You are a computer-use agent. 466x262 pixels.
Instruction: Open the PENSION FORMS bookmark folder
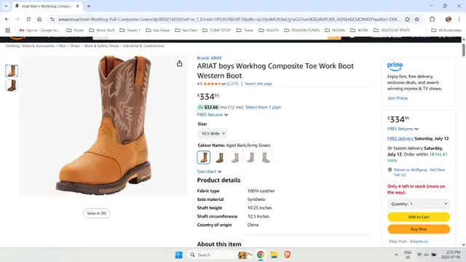tap(302, 30)
